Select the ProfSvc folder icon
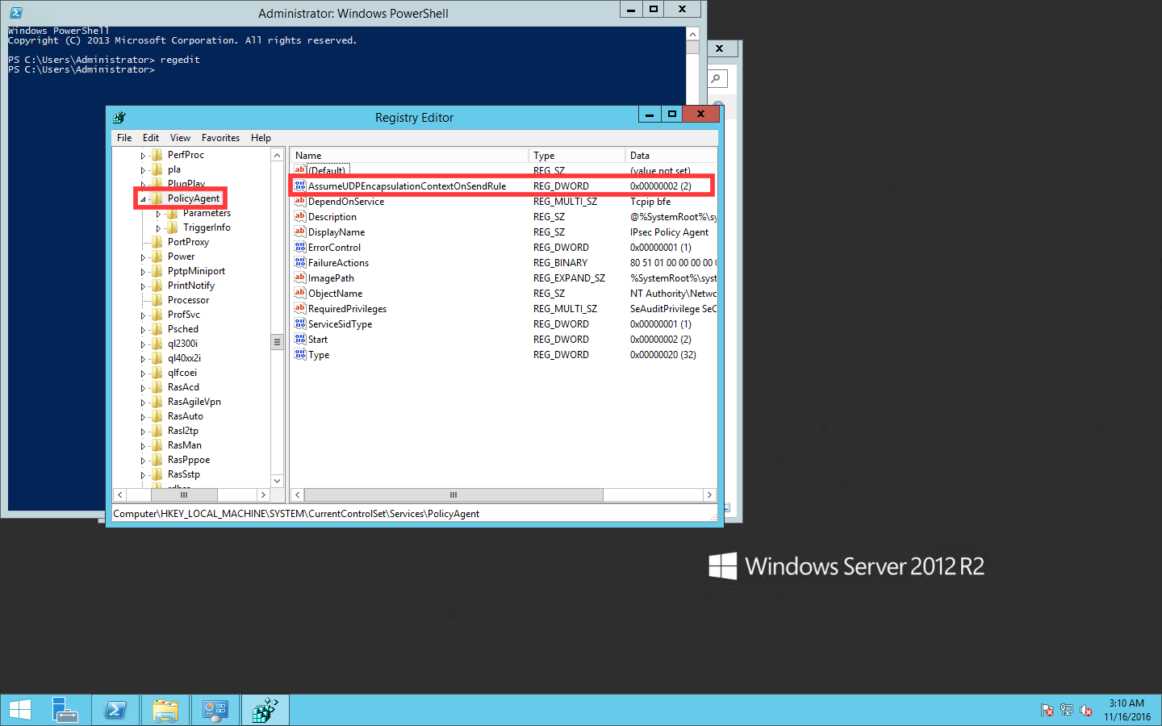 click(157, 315)
